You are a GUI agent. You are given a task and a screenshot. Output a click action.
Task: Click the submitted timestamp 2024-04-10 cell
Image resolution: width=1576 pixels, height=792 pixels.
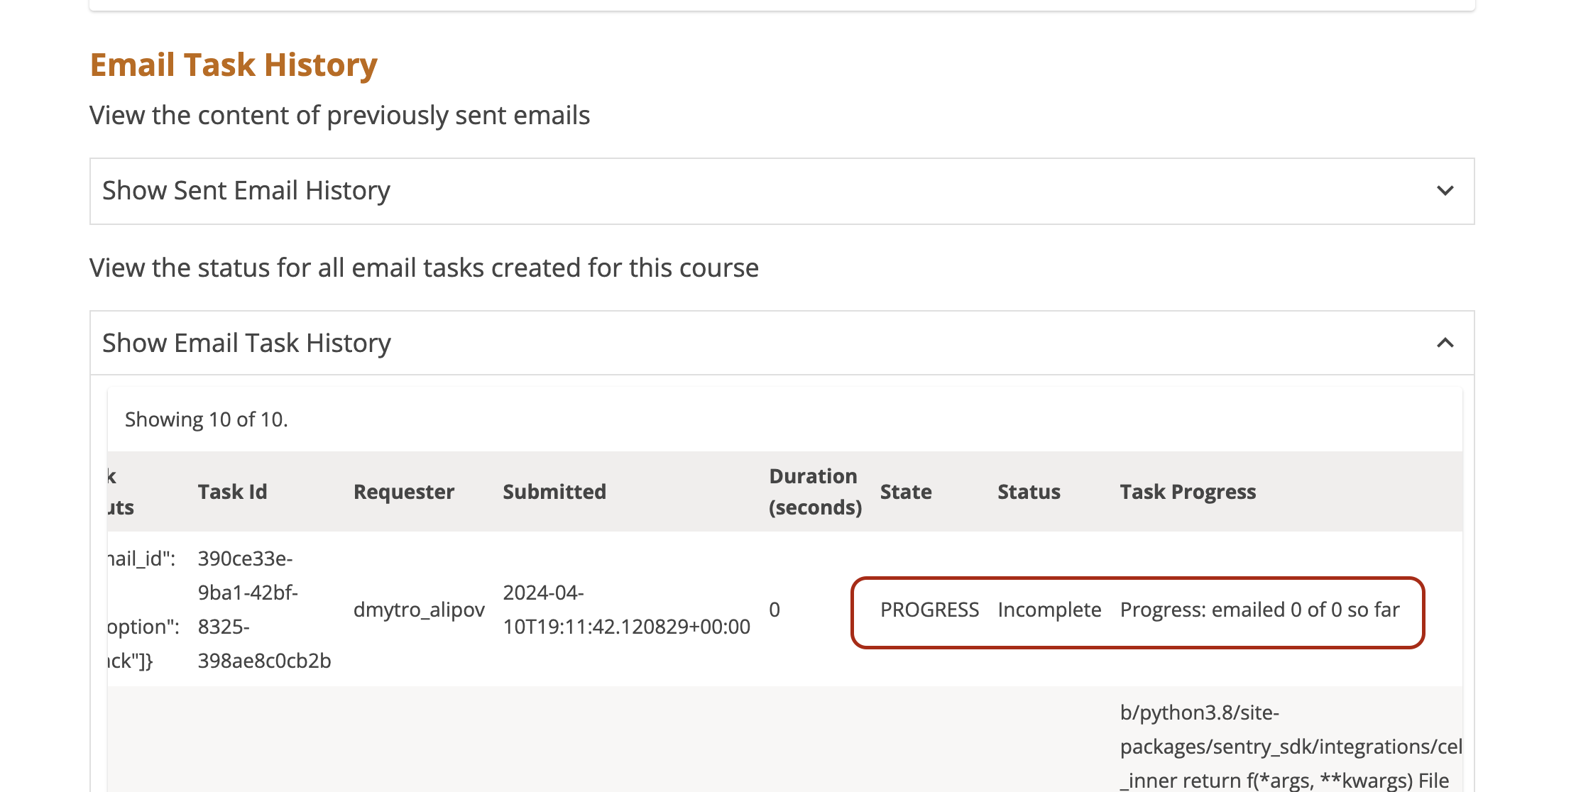click(x=625, y=610)
